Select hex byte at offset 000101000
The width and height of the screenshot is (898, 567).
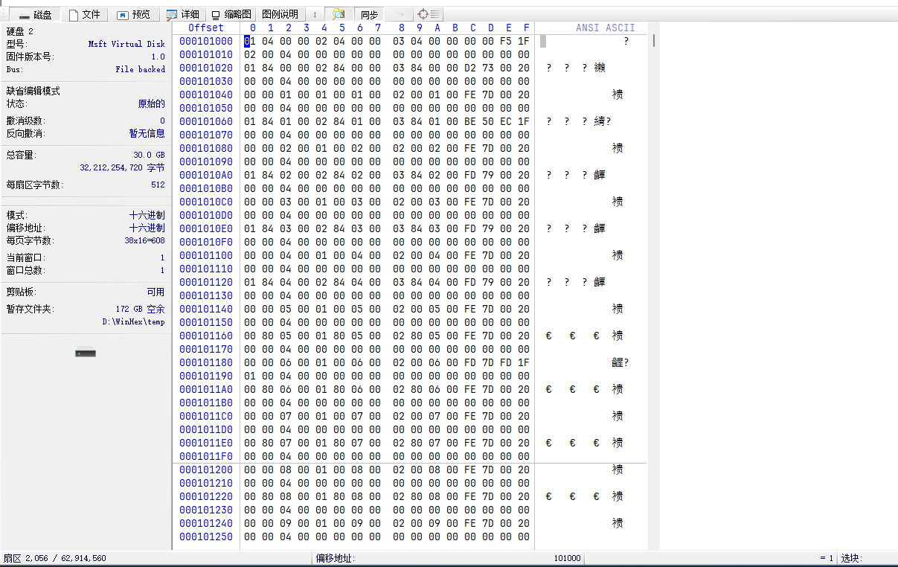pos(249,41)
